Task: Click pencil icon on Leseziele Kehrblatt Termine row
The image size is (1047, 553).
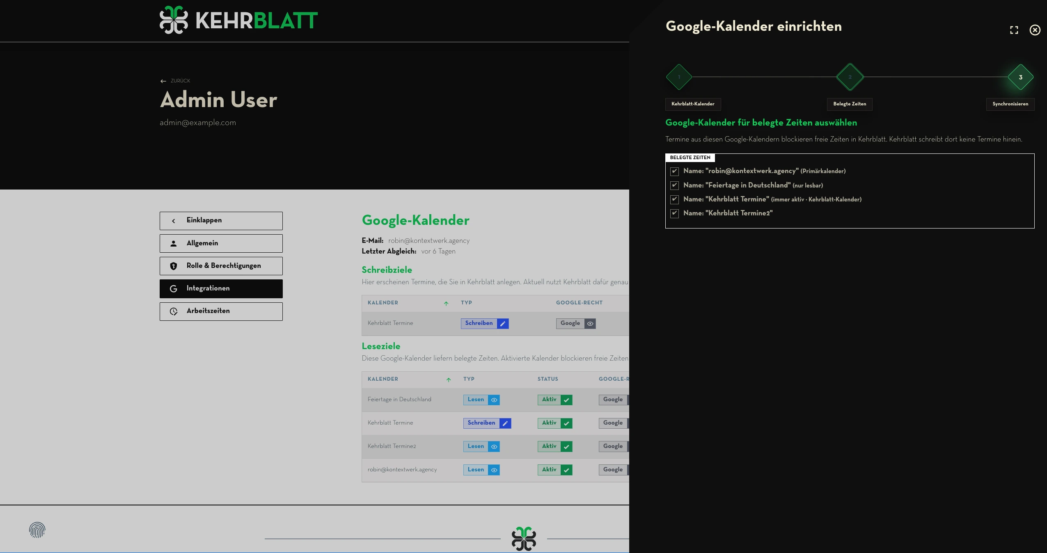Action: coord(505,423)
